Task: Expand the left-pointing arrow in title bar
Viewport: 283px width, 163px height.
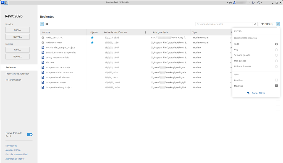Action: [228, 3]
